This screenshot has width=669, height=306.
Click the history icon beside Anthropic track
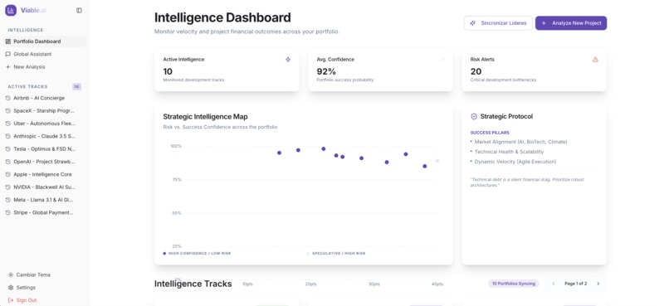[x=7, y=136]
